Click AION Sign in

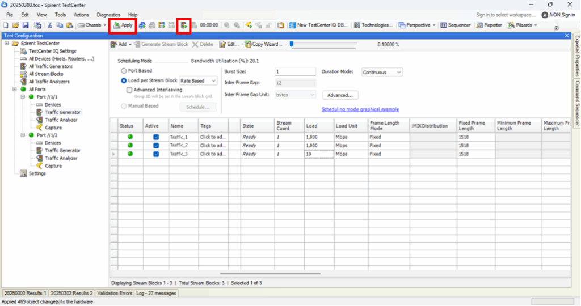[x=558, y=15]
